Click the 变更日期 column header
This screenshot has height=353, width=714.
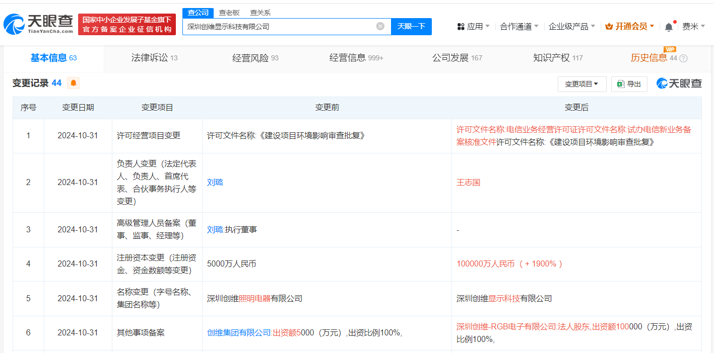click(78, 108)
